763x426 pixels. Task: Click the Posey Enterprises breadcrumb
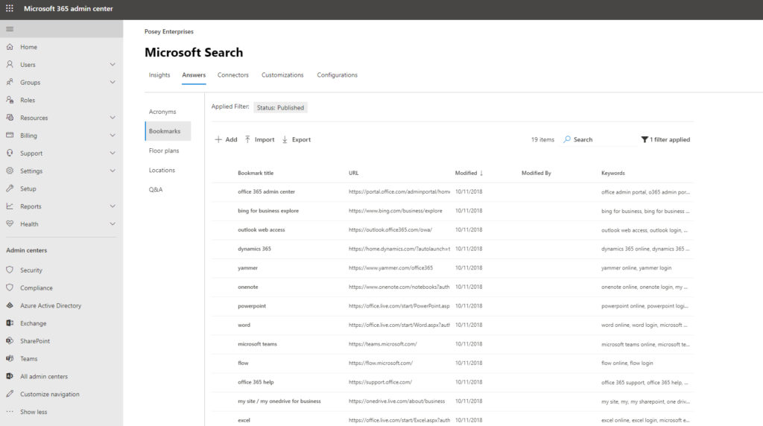pyautogui.click(x=169, y=31)
